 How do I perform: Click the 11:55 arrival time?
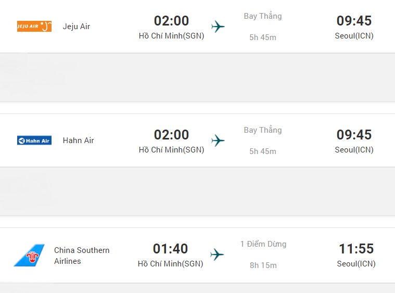coord(356,249)
